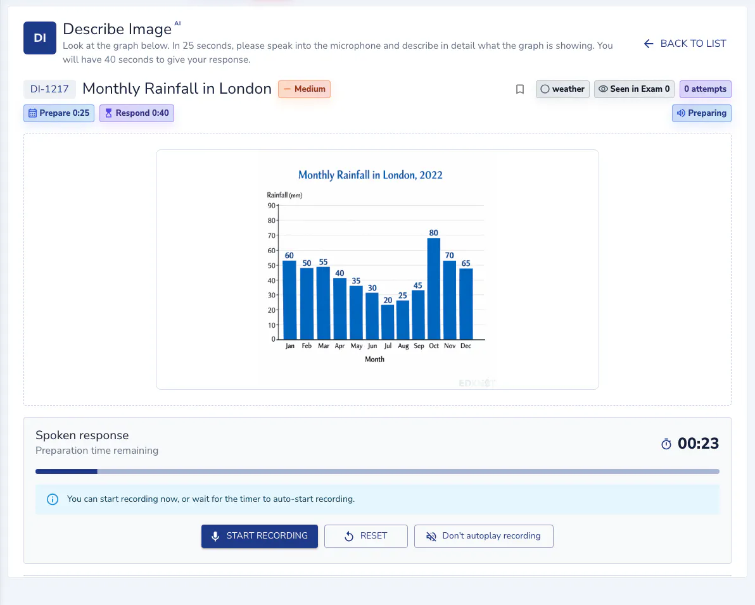Click the Seen in Exam eye badge
The height and width of the screenshot is (605, 755).
coord(633,89)
